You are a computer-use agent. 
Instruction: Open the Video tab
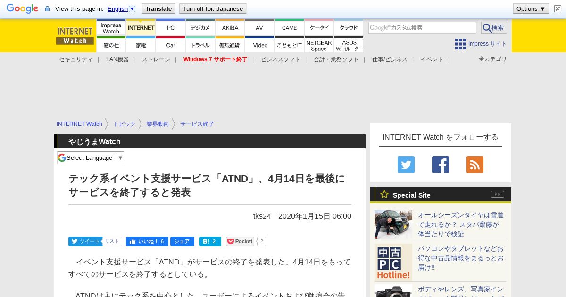259,45
